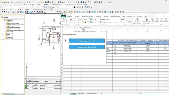This screenshot has width=169, height=95.
Task: Select Площадка 1 in the project tree
Action: tap(8, 19)
